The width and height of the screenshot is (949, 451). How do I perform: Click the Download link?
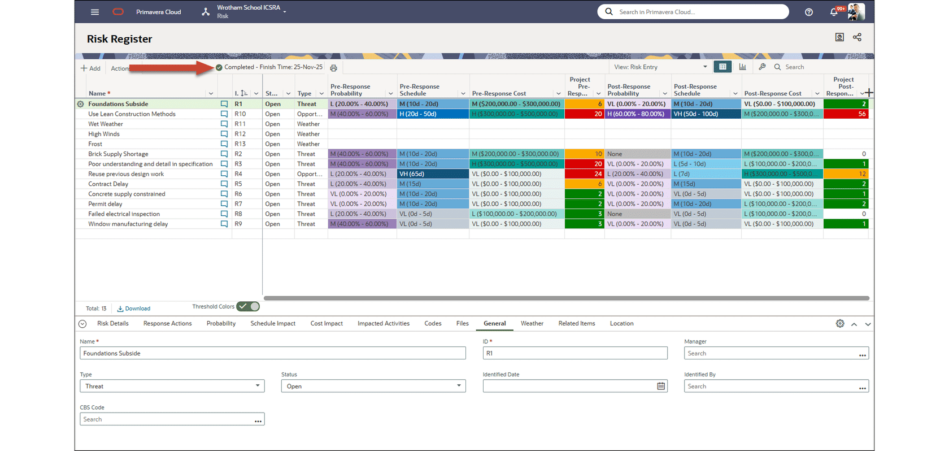pos(134,309)
